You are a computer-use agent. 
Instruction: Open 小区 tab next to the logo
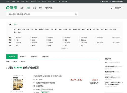click(x=34, y=8)
